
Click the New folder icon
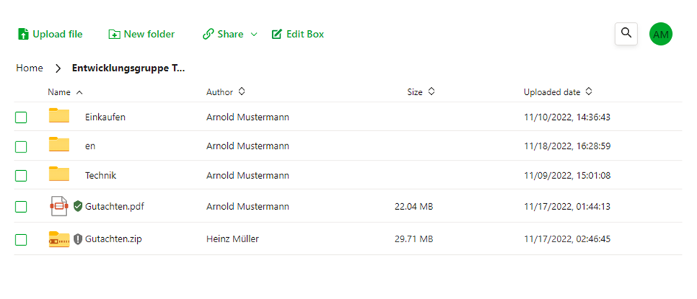[x=114, y=34]
